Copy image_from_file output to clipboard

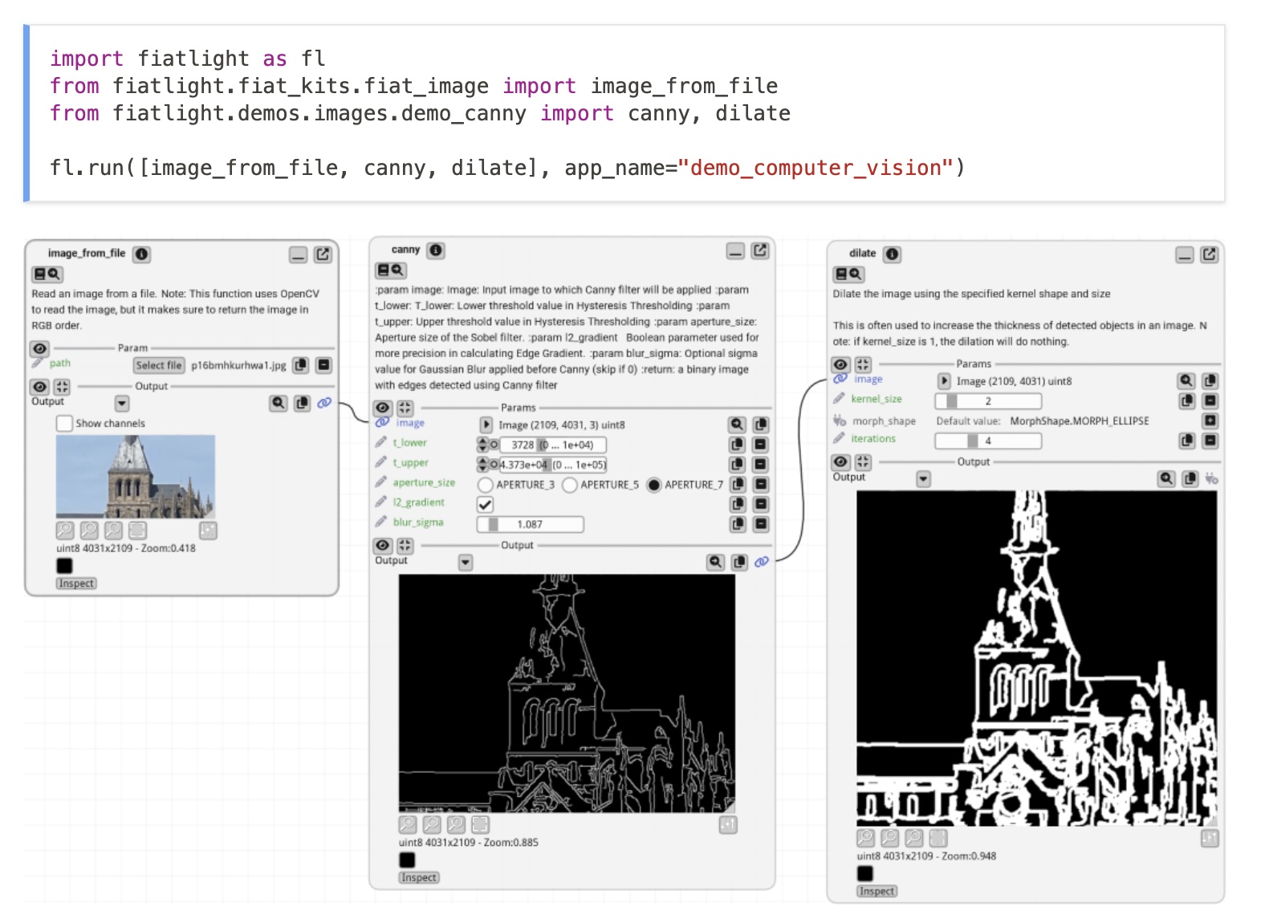coord(302,403)
